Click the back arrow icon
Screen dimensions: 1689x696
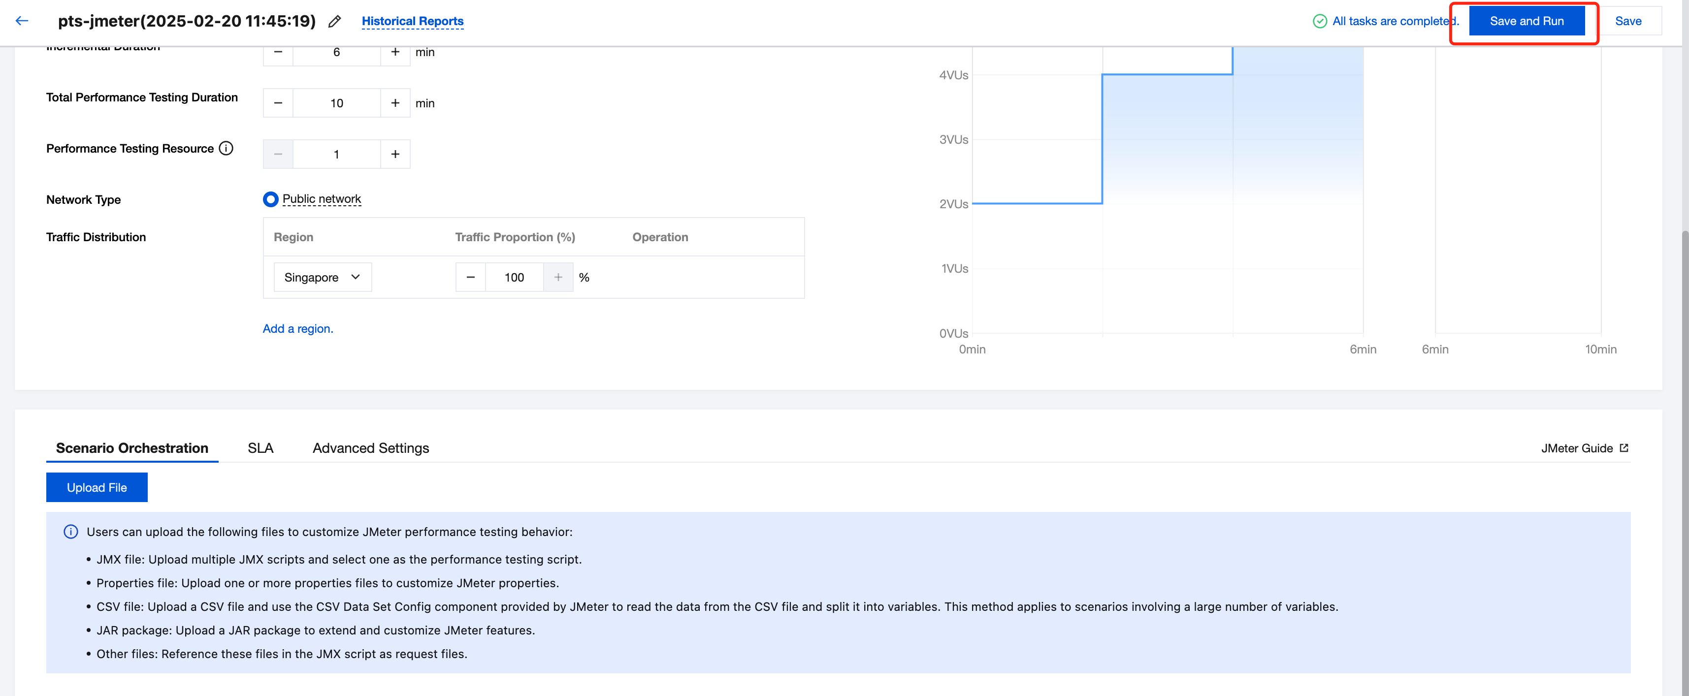click(22, 21)
